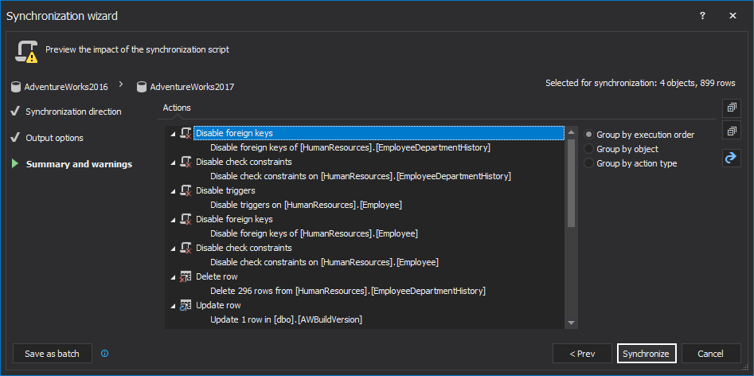
Task: Click the Expand all groups icon
Action: [x=732, y=108]
